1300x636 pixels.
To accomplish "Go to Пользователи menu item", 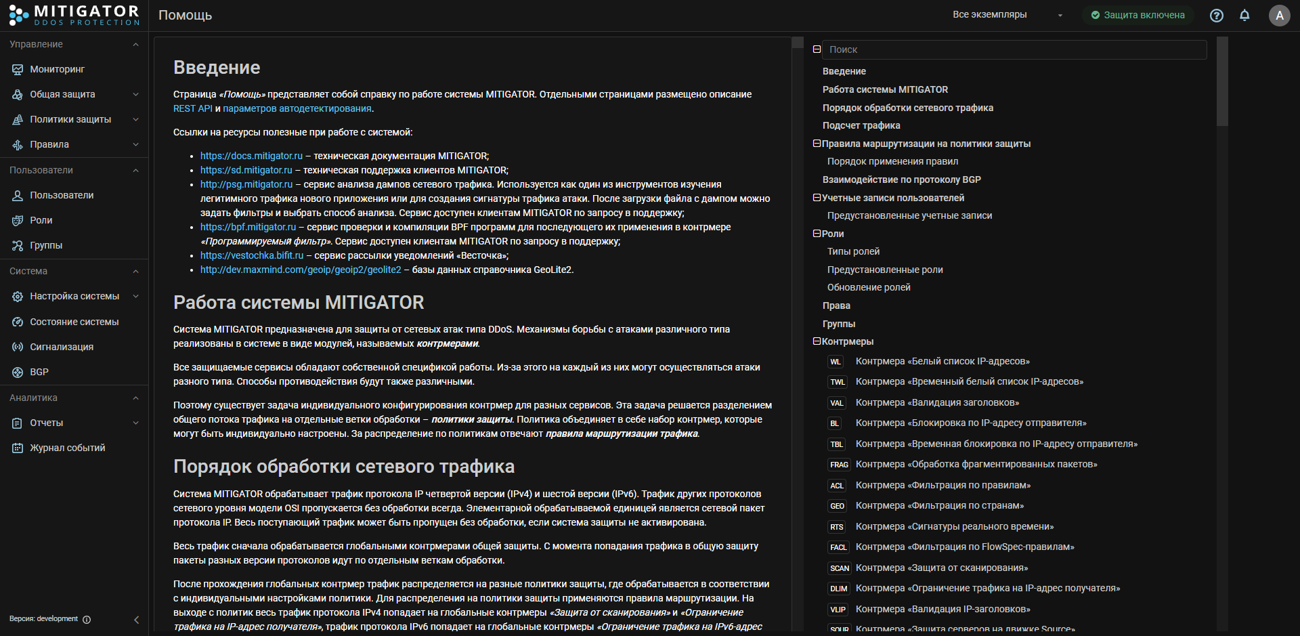I will (62, 195).
